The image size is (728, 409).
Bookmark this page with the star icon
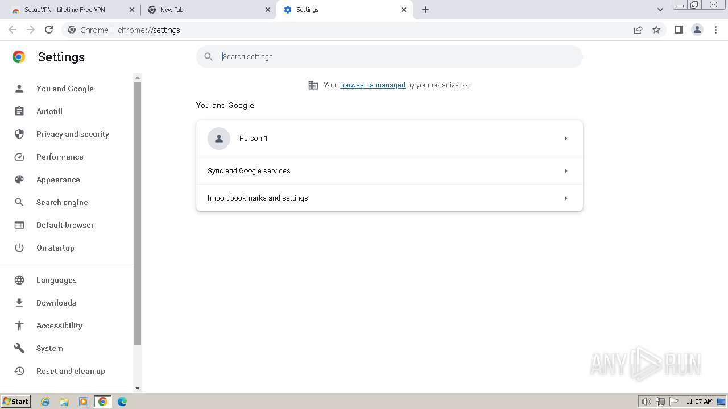click(656, 30)
